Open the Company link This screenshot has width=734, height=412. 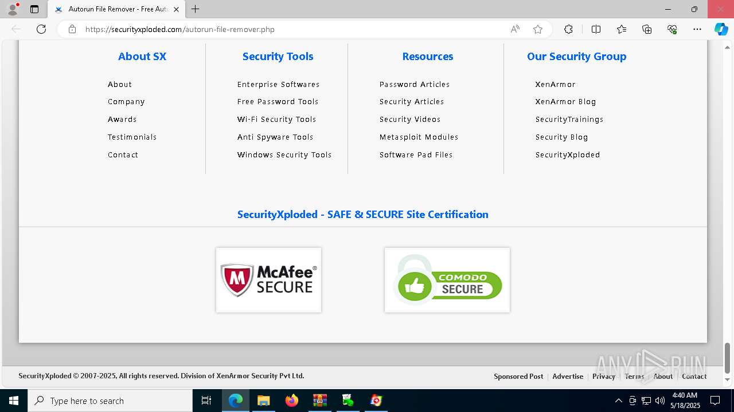pos(126,102)
